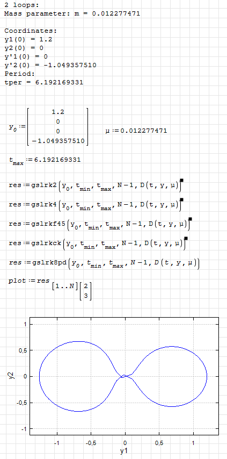Click the 1.2 entry in y0 vector
This screenshot has width=227, height=459.
57,112
